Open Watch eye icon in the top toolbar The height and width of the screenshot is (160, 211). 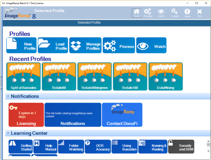[x=161, y=13]
